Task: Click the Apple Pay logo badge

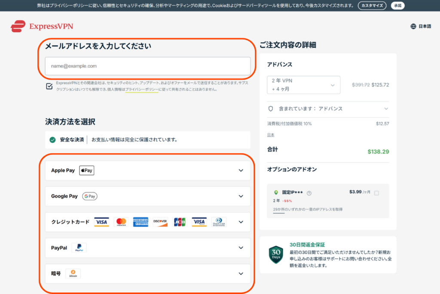Action: click(86, 170)
